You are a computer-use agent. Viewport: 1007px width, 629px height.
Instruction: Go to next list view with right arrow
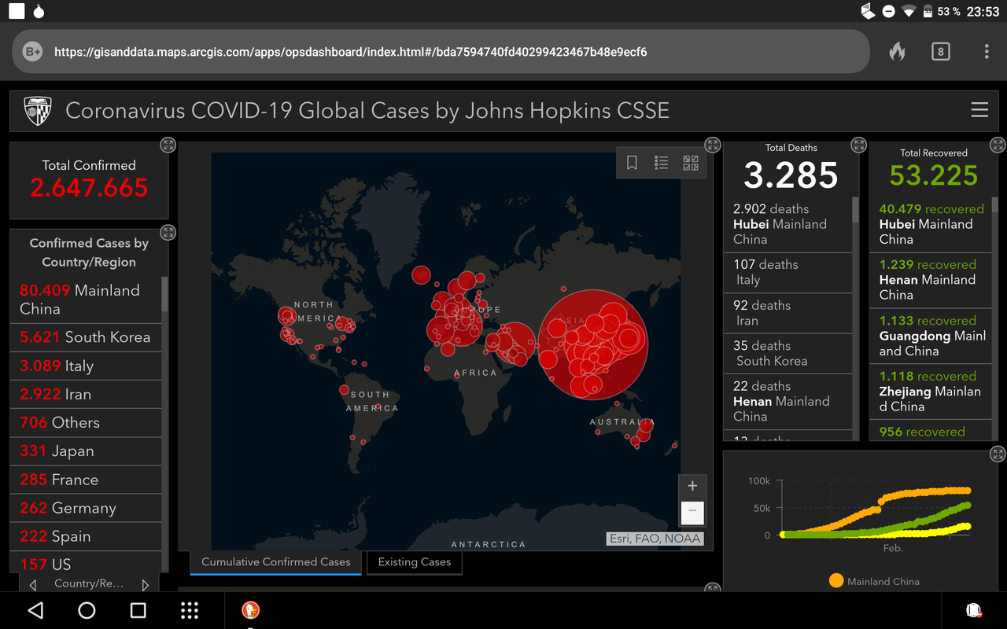tap(145, 584)
